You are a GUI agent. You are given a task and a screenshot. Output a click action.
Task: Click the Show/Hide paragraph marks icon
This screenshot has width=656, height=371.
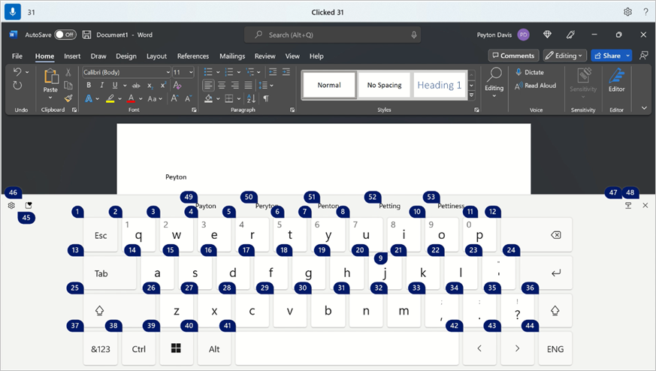click(x=266, y=98)
